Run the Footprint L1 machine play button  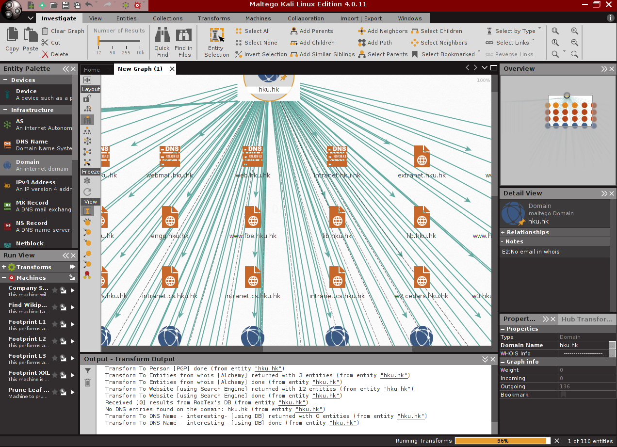point(73,325)
